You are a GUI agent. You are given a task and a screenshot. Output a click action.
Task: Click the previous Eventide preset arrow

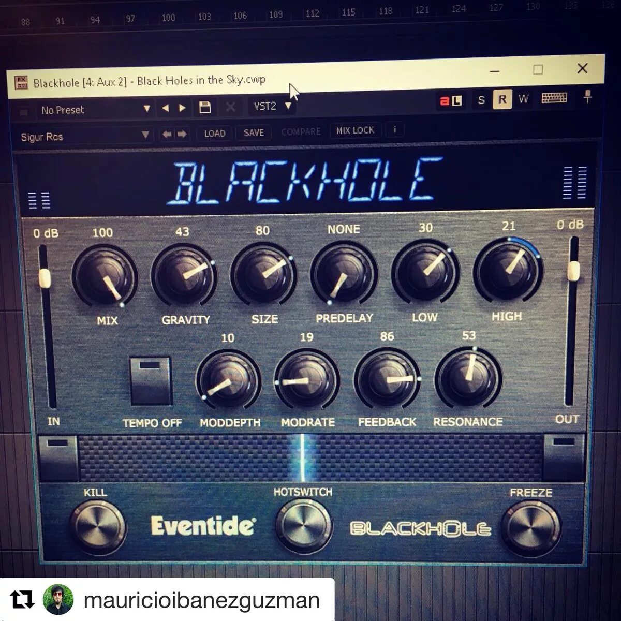[167, 134]
